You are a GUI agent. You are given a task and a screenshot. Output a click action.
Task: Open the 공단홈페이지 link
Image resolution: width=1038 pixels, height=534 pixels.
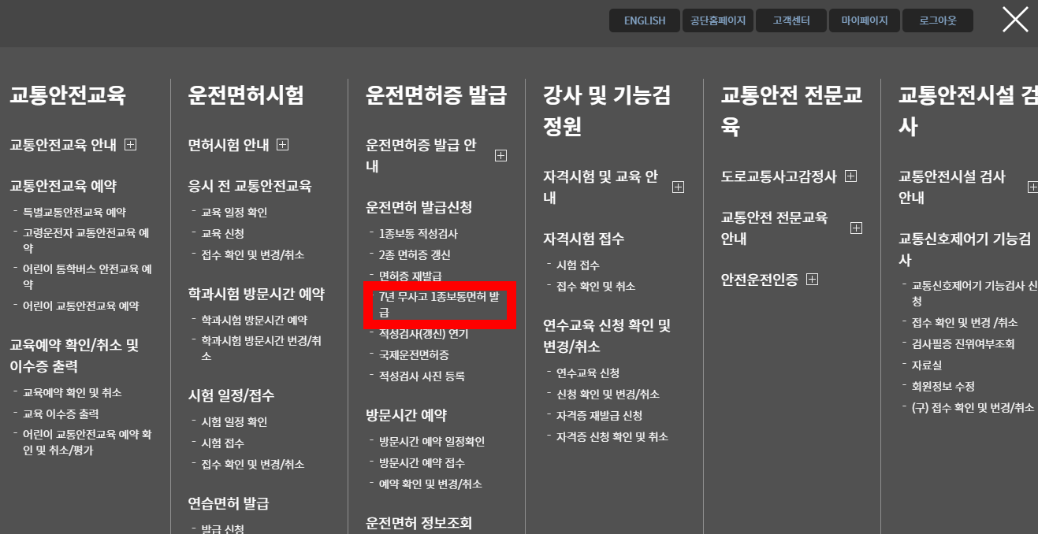coord(718,20)
